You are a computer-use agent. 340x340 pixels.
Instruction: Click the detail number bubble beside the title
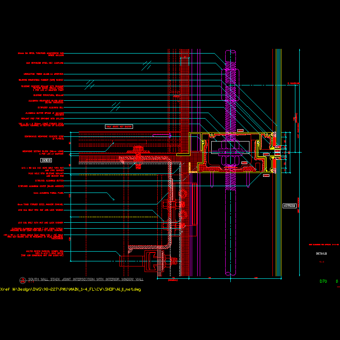click(22, 280)
